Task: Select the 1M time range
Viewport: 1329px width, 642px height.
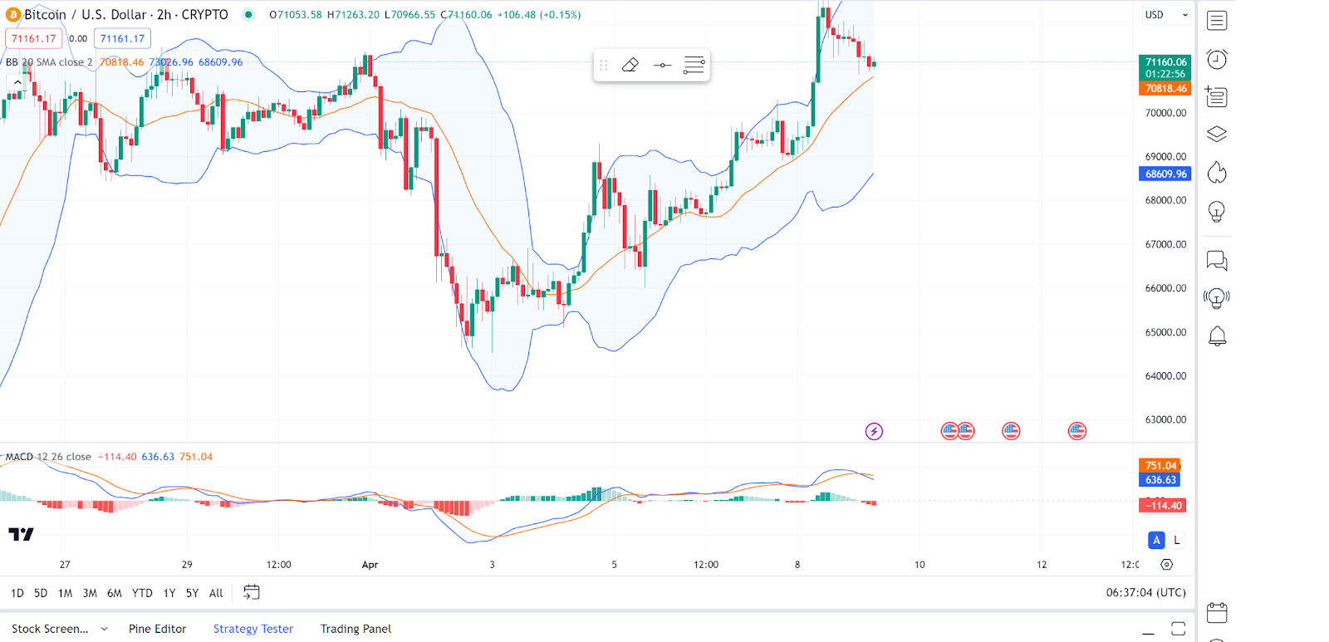Action: pyautogui.click(x=65, y=593)
